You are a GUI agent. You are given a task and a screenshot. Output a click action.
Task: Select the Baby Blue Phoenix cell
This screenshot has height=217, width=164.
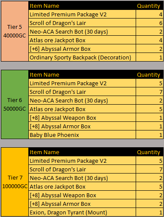(82, 135)
